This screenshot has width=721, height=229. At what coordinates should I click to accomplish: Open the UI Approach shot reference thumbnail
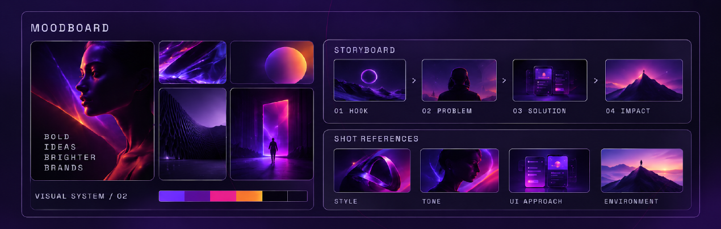pyautogui.click(x=550, y=171)
